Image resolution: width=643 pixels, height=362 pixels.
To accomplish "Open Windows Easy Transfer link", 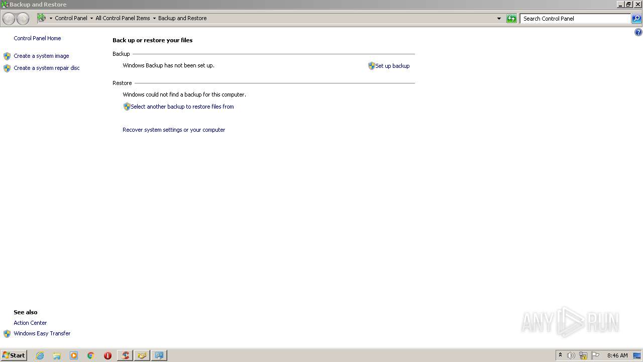I will tap(42, 333).
